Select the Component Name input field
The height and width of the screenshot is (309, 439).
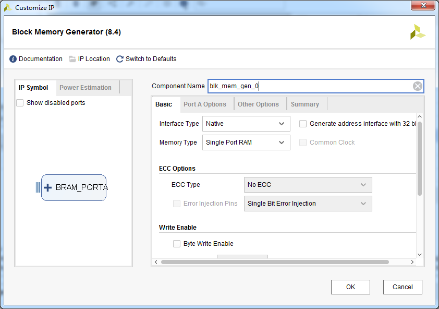pyautogui.click(x=313, y=86)
